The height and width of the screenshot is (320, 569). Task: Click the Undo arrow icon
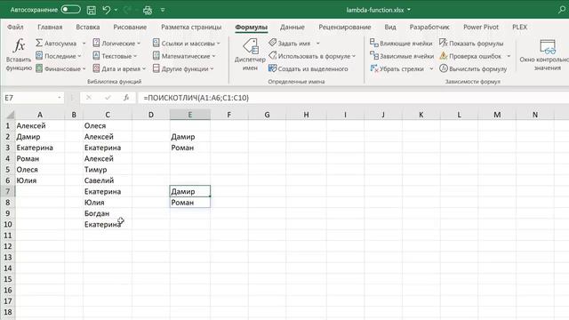pos(107,10)
